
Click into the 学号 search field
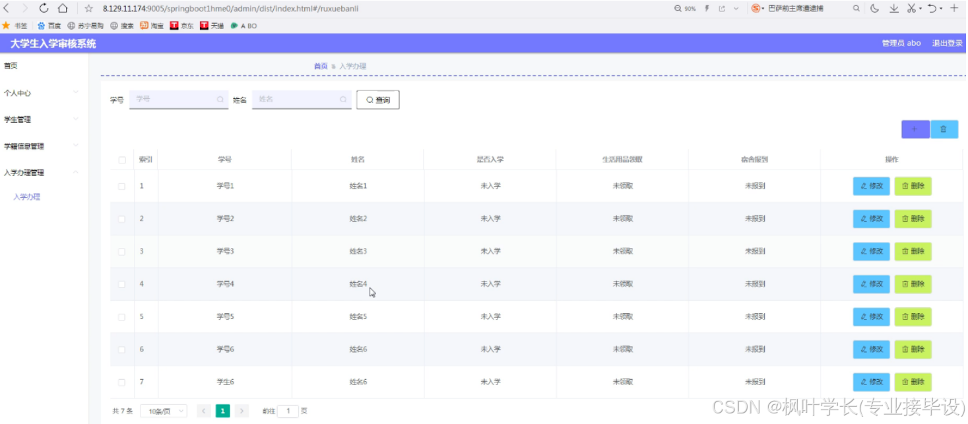point(179,99)
